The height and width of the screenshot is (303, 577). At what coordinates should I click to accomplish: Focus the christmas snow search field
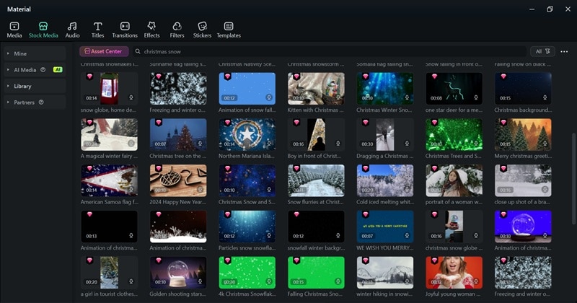(331, 51)
